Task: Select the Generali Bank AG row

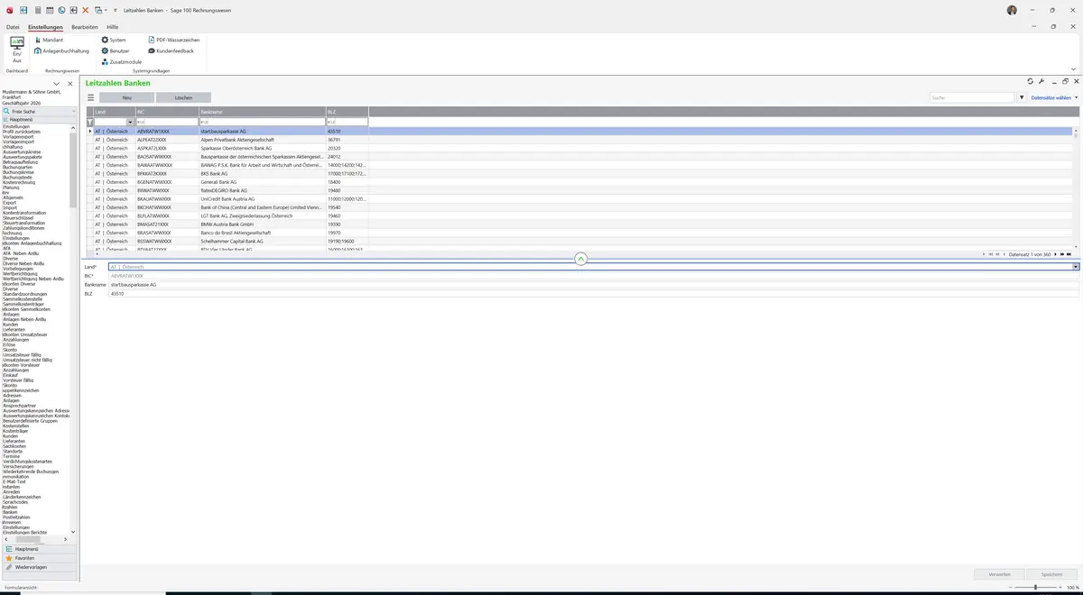Action: point(579,182)
